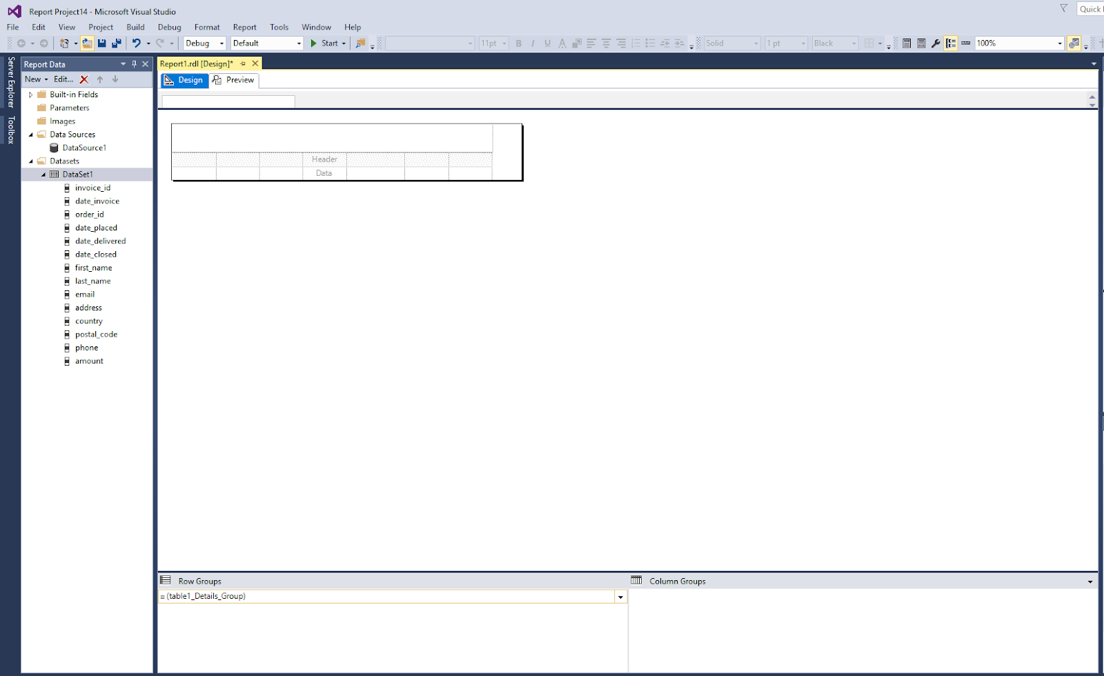This screenshot has width=1104, height=676.
Task: Click the DataSource1 database icon
Action: click(54, 148)
